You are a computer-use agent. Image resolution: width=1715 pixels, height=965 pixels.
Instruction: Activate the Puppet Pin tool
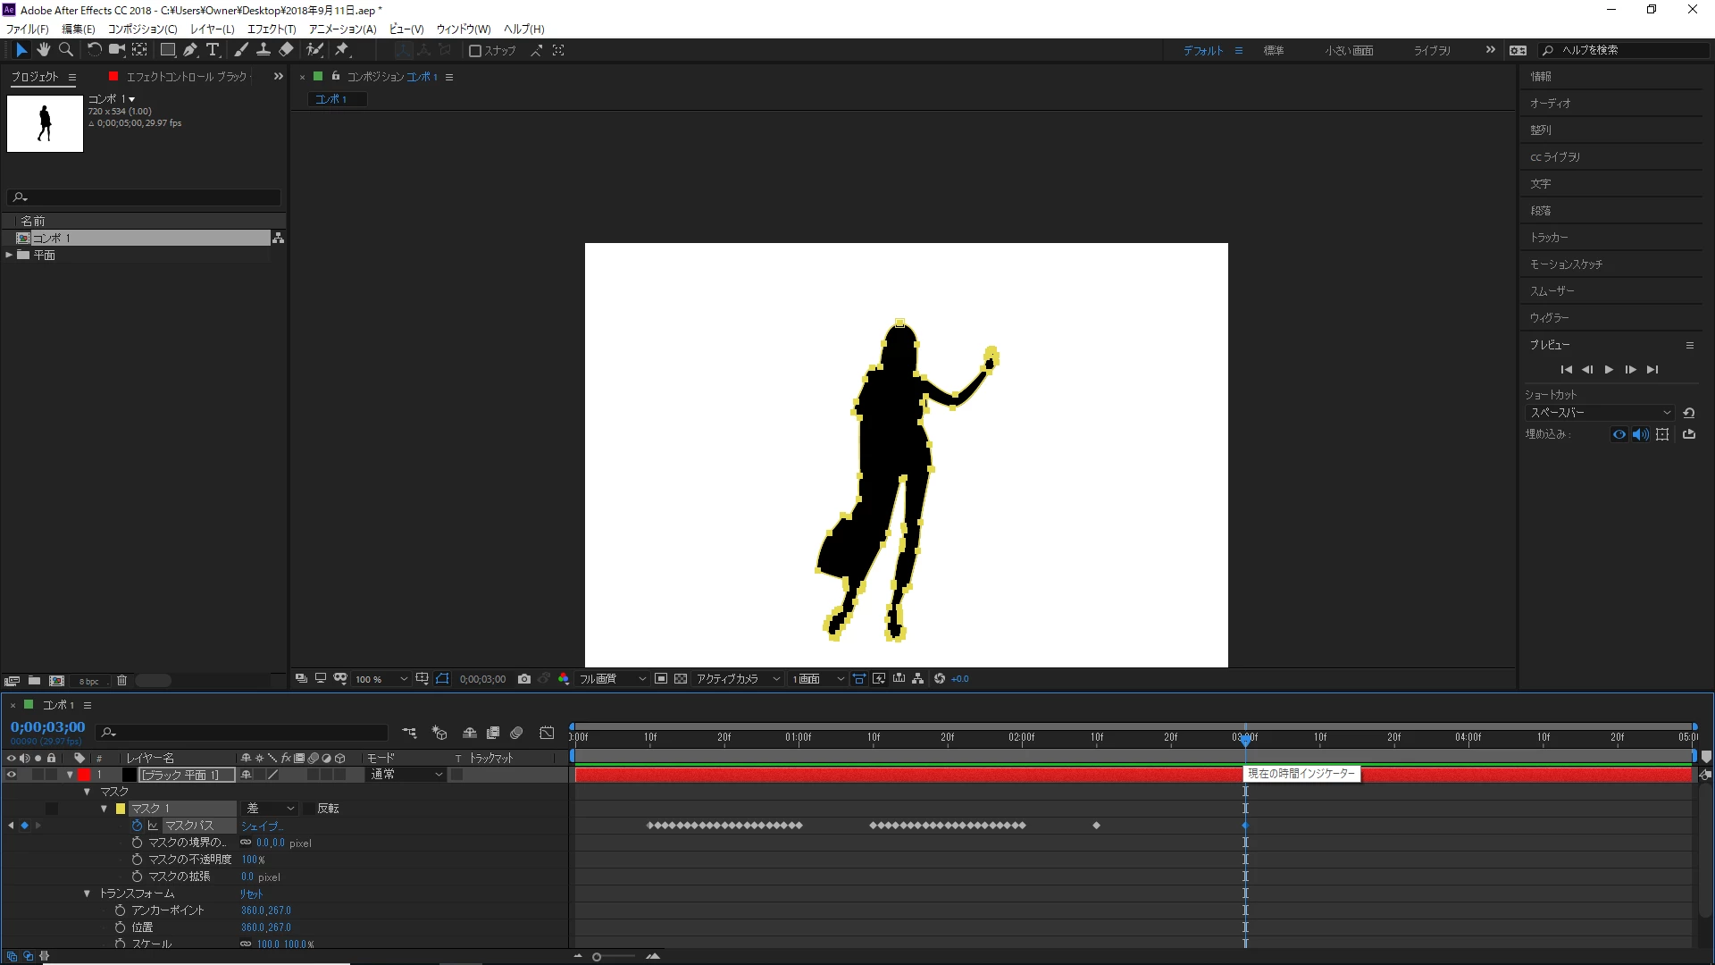342,50
